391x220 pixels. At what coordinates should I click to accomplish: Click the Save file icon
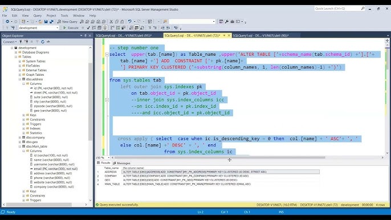pyautogui.click(x=46, y=22)
